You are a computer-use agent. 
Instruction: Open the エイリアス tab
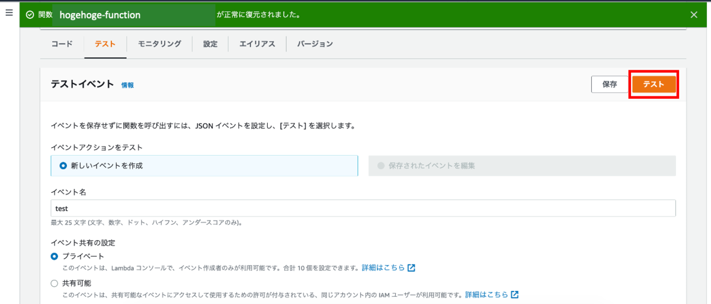257,44
